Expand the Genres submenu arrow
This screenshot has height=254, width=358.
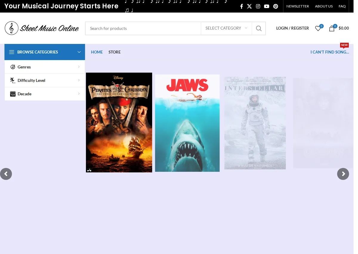[x=79, y=67]
